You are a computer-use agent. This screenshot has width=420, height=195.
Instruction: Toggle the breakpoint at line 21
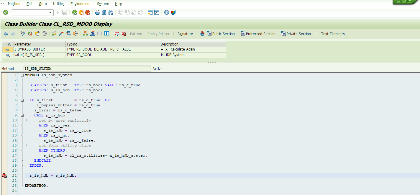coord(4,175)
